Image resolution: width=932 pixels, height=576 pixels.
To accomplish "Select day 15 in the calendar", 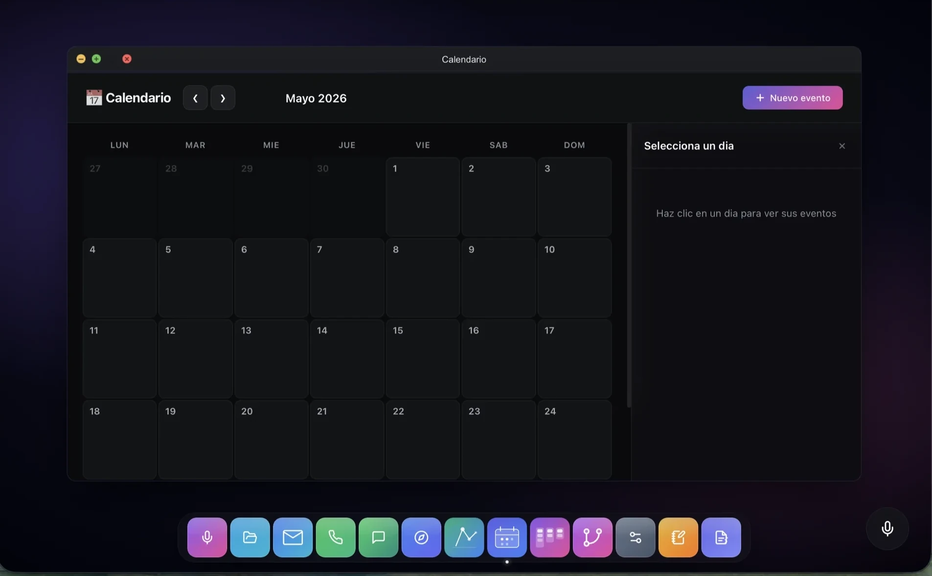I will [423, 359].
